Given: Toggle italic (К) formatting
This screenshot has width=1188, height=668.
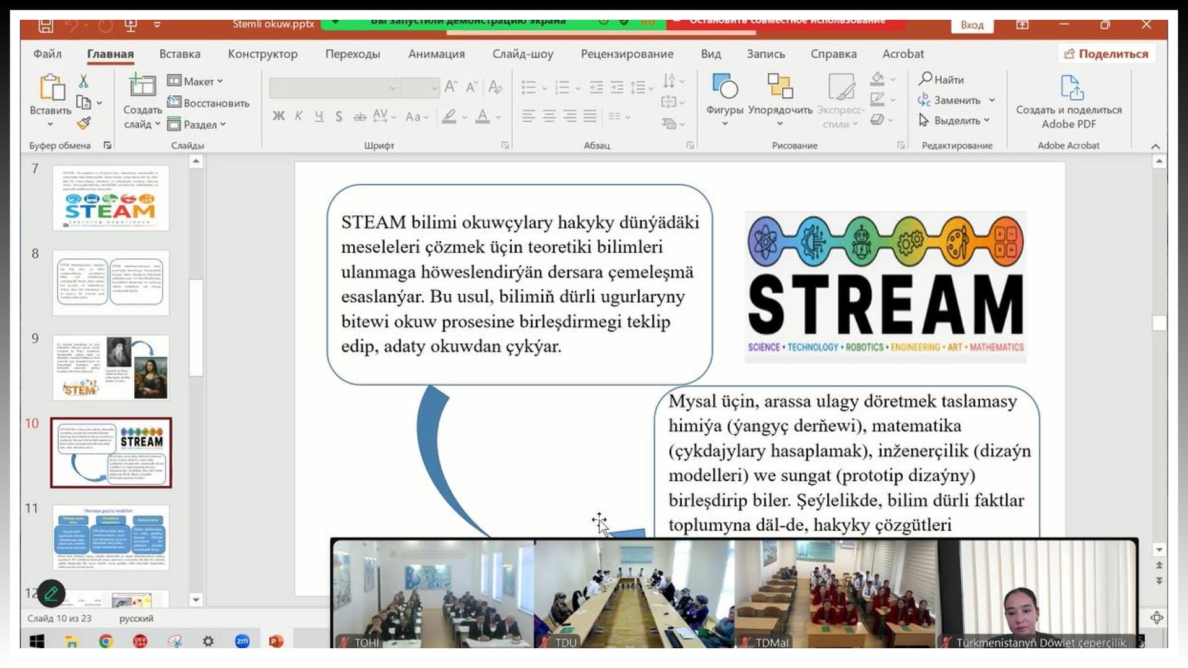Looking at the screenshot, I should point(299,116).
